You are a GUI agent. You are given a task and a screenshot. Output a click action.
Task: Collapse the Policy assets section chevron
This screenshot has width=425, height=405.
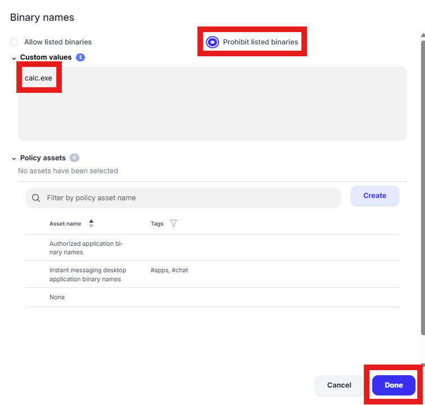click(14, 159)
